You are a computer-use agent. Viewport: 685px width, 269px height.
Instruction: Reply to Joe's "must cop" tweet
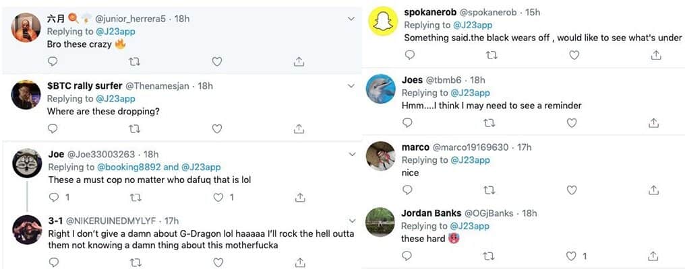pyautogui.click(x=53, y=198)
